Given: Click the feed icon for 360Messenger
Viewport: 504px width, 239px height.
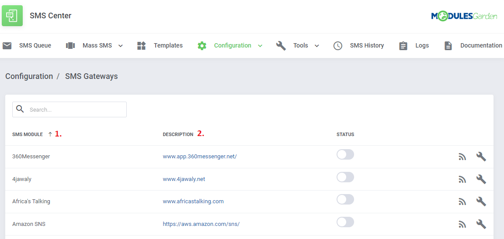Looking at the screenshot, I should (462, 157).
